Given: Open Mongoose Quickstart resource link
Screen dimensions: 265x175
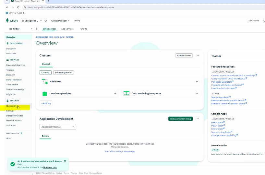Looking at the screenshot, I should 222,82.
